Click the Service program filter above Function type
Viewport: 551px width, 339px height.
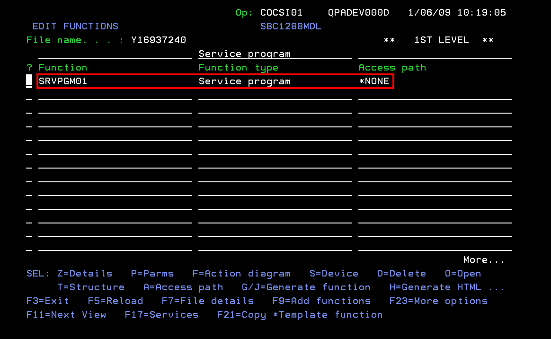(244, 54)
